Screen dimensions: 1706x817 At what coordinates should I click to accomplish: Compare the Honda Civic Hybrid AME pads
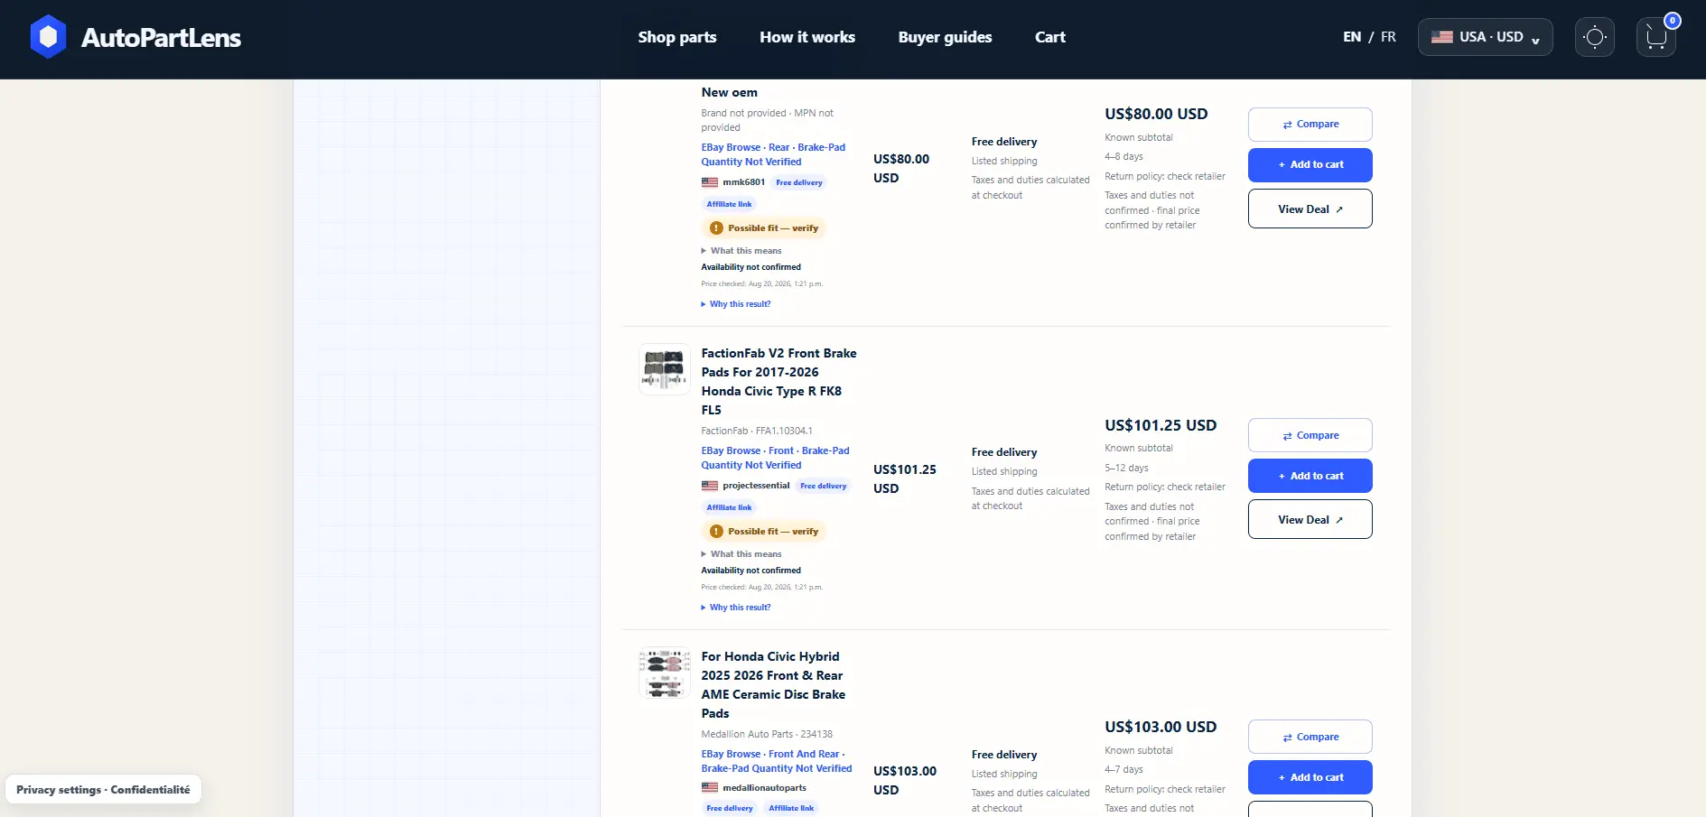[1310, 737]
